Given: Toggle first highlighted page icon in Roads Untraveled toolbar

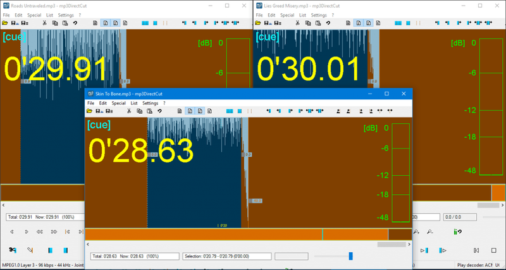Looking at the screenshot, I should coord(106,23).
